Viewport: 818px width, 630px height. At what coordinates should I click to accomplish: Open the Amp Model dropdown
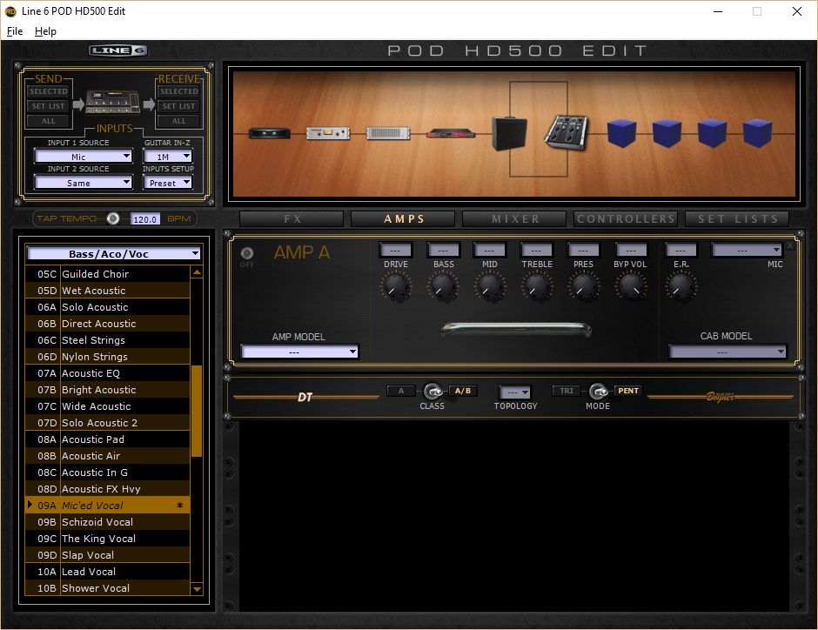[299, 352]
